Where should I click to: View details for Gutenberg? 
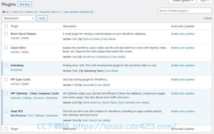coord(112,71)
